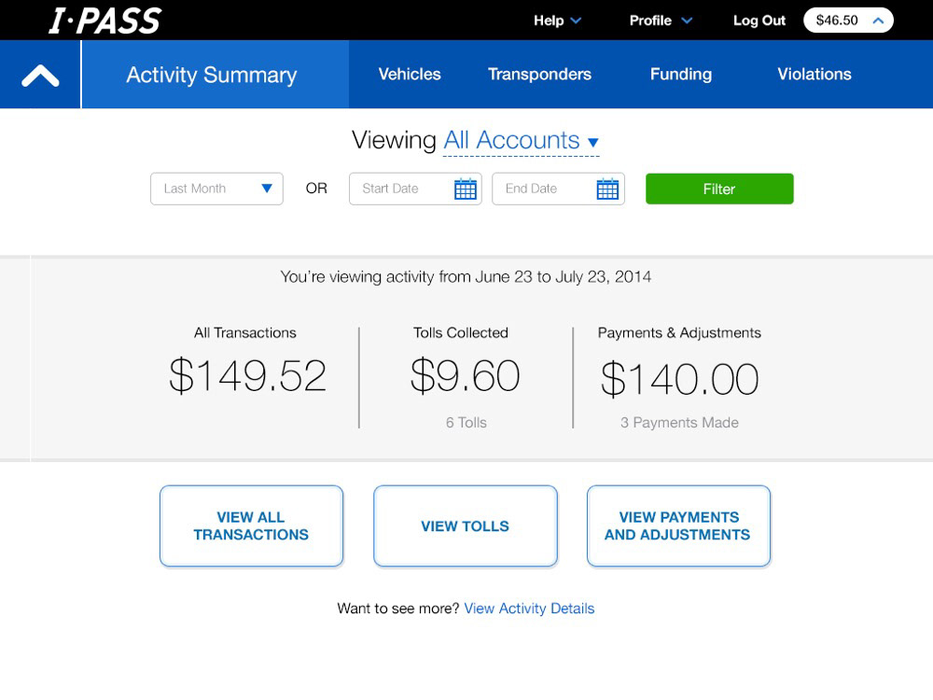The height and width of the screenshot is (700, 933).
Task: Click View Payments and Adjustments button
Action: [678, 526]
